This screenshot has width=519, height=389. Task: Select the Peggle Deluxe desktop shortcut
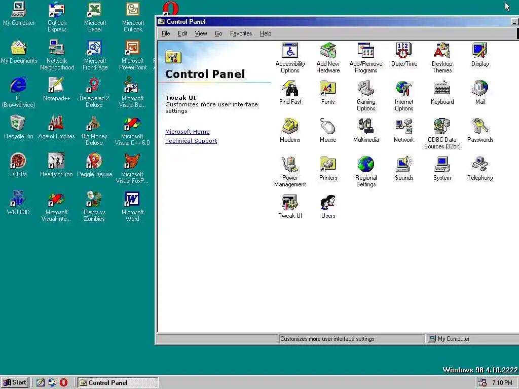coord(95,165)
